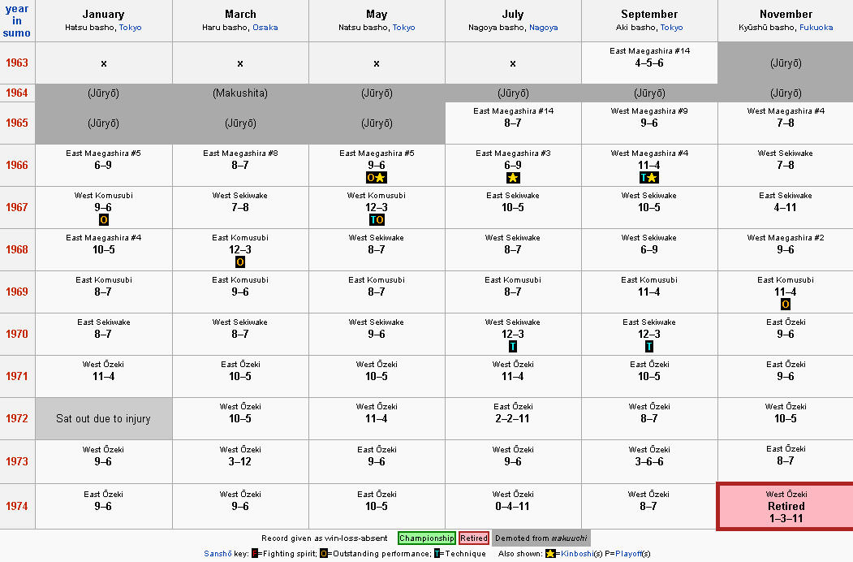Click the 'West Maegashira #9' cell in 1965
Screen dimensions: 853x562
(x=649, y=123)
